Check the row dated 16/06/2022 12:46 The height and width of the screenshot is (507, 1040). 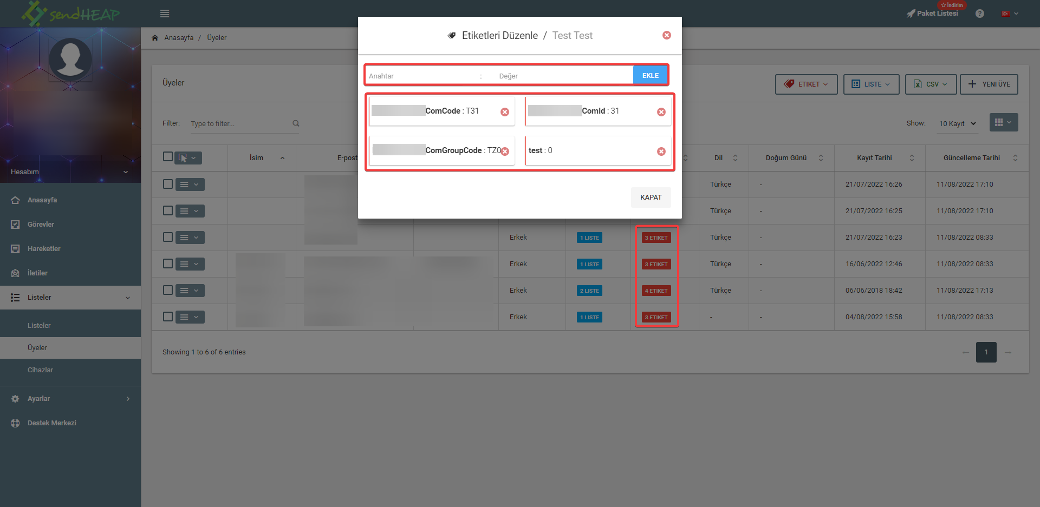tap(168, 264)
